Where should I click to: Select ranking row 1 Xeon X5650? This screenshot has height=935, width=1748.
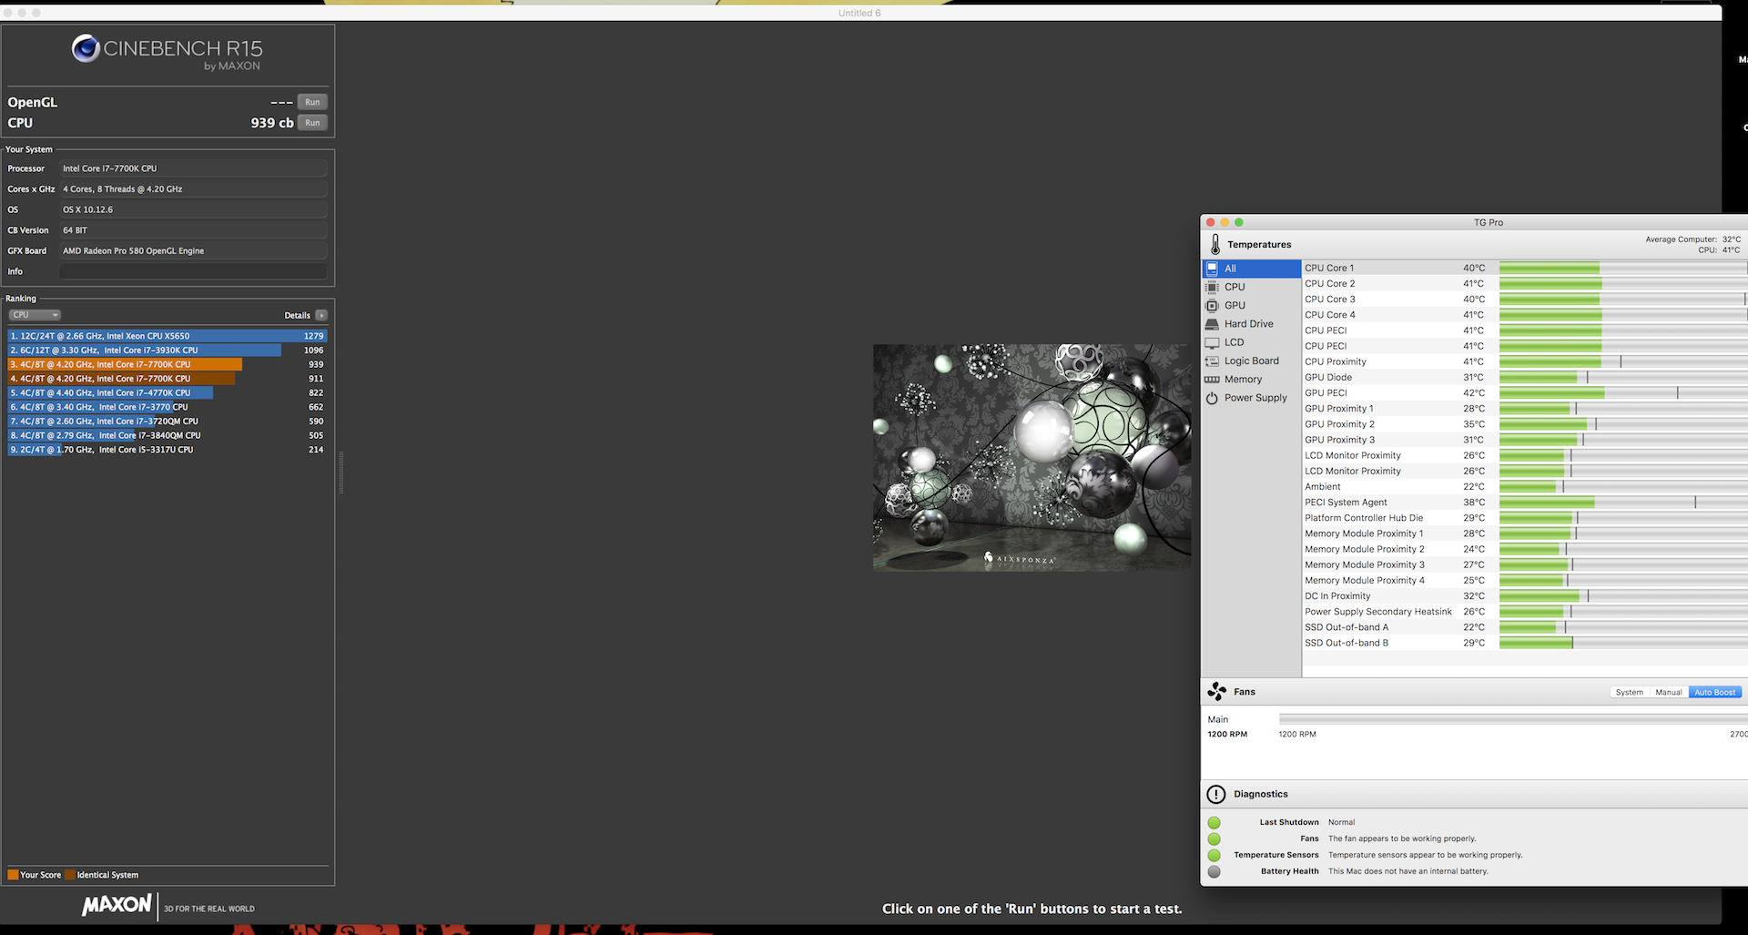tap(168, 336)
